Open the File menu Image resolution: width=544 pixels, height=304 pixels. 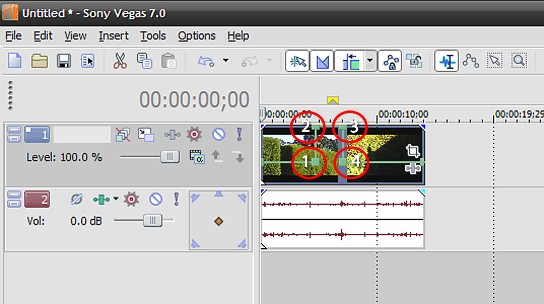pos(14,35)
